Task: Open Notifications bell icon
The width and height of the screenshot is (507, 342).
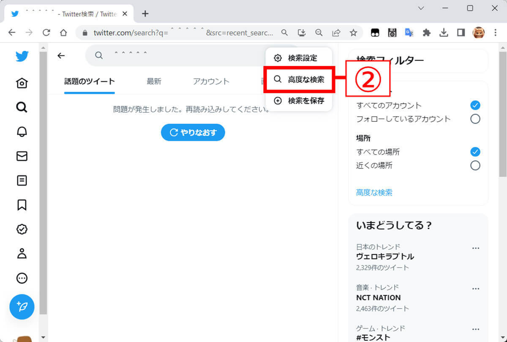Action: [x=22, y=132]
